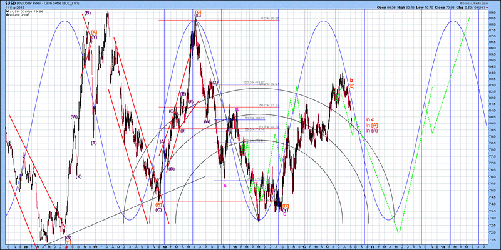The image size is (501, 250).
Task: Click the 14 year axis label
Action: pyautogui.click(x=443, y=246)
